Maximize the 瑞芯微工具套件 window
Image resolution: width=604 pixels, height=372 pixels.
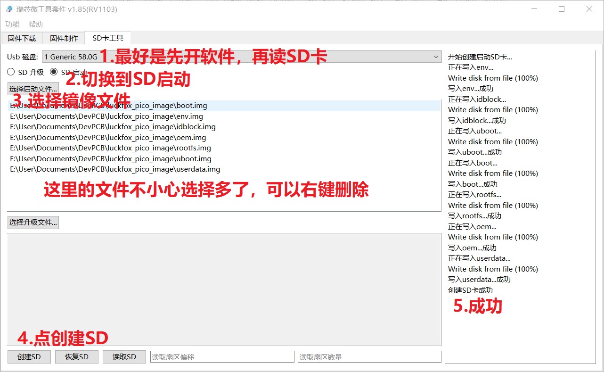coord(562,9)
